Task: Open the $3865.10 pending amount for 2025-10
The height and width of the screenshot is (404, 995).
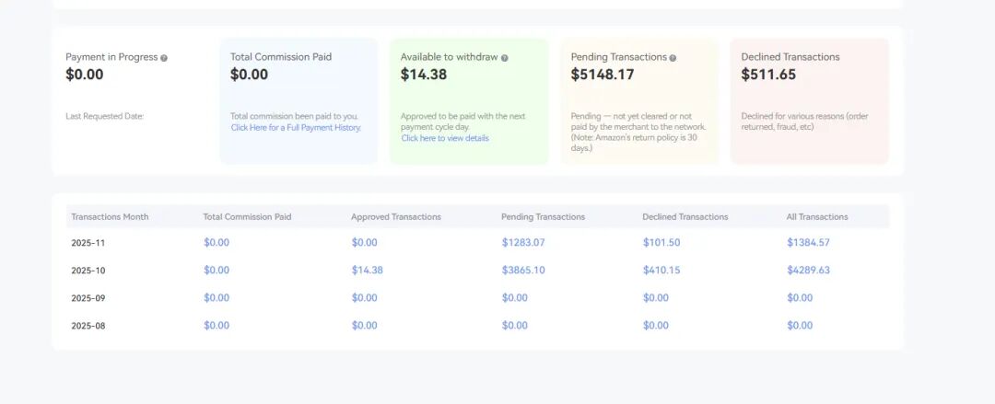Action: [523, 271]
